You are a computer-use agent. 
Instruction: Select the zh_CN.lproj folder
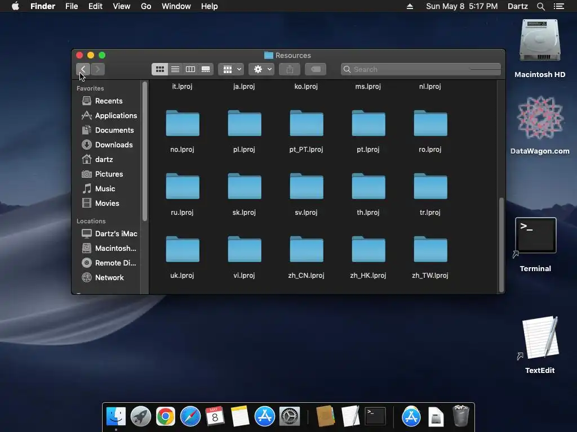(307, 249)
